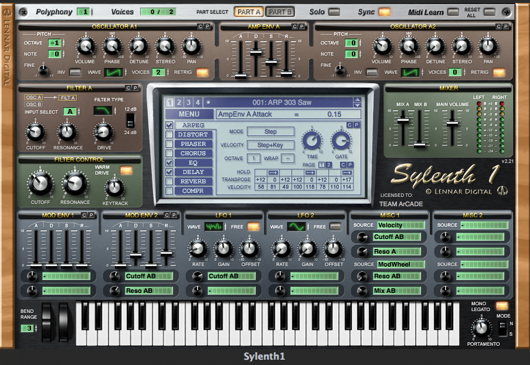The width and height of the screenshot is (530, 365).
Task: Click the Bend Range value field
Action: (27, 328)
